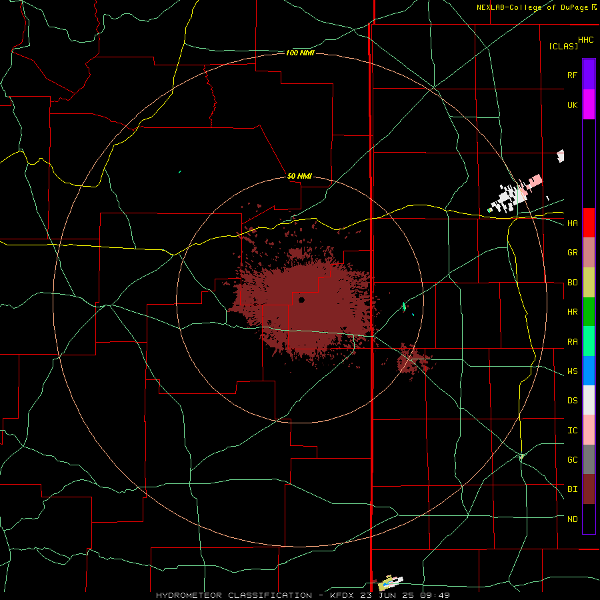Click the yellow-blue echo at bottom edge
The height and width of the screenshot is (600, 600).
pyautogui.click(x=390, y=583)
